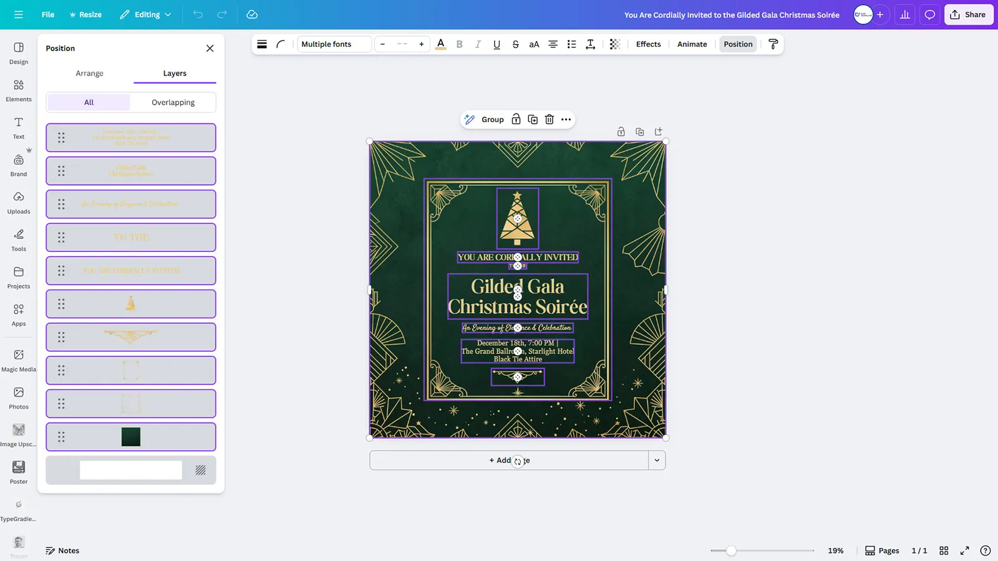Open the Elements sidebar panel
This screenshot has height=561, width=998.
click(x=19, y=90)
